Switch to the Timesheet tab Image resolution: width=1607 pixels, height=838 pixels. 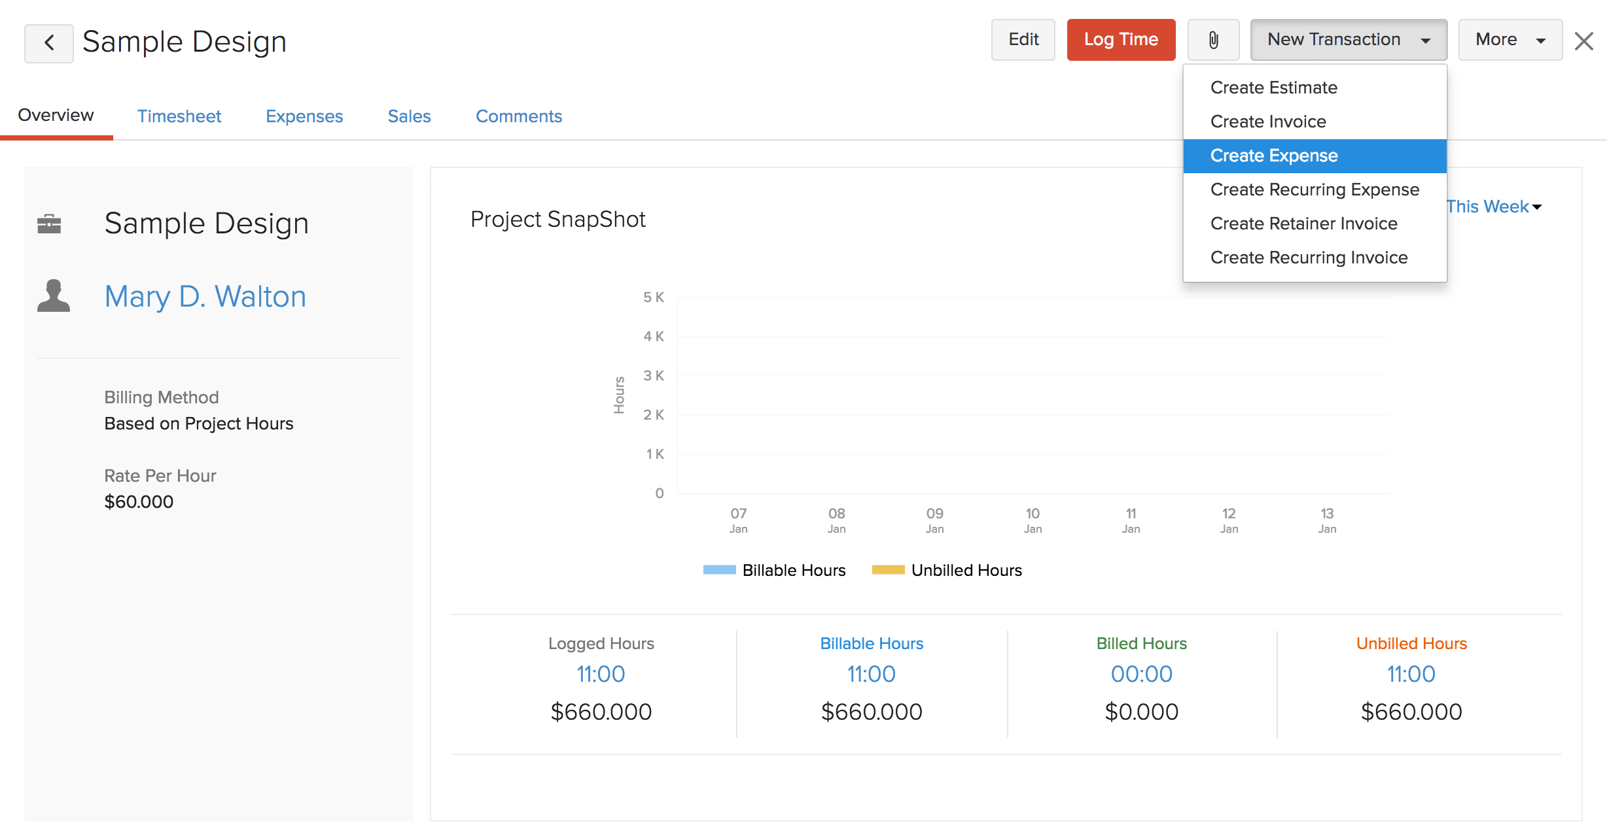click(x=179, y=116)
